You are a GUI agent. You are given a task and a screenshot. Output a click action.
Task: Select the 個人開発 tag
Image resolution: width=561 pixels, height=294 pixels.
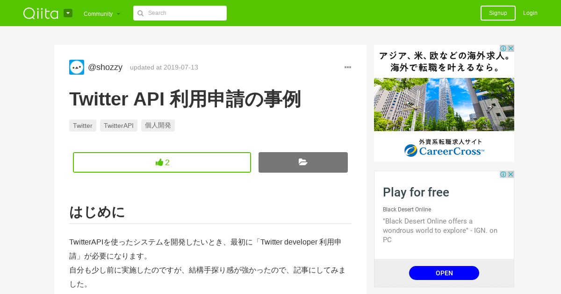tap(158, 126)
